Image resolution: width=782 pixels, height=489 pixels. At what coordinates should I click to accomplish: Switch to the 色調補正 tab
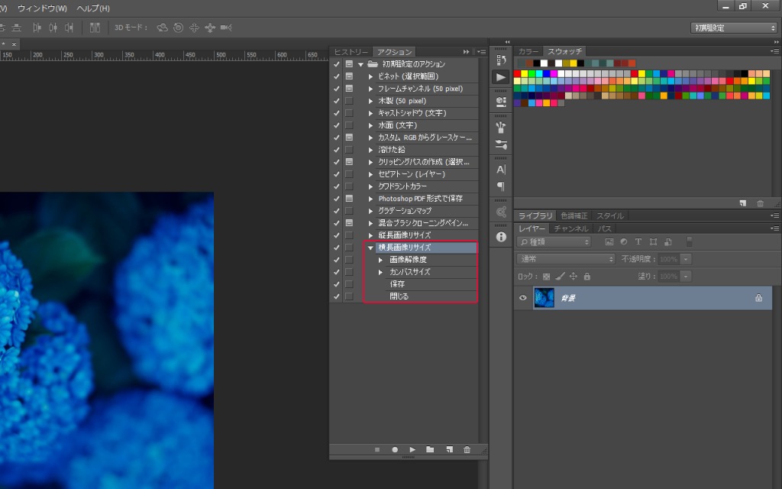574,215
